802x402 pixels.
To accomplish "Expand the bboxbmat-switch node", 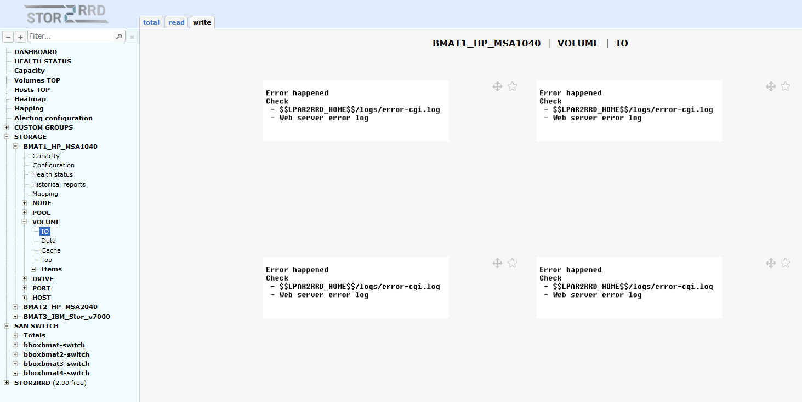I will (15, 345).
